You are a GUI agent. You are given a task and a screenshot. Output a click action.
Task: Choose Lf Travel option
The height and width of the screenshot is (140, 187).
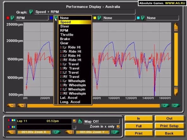coord(75,72)
